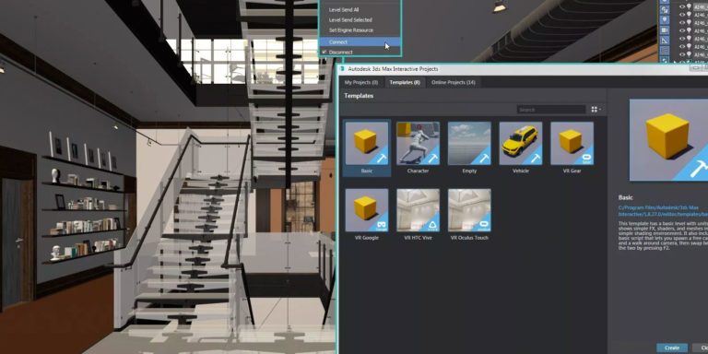This screenshot has width=708, height=354.
Task: Open the Basic template folder path link
Action: coord(663,211)
